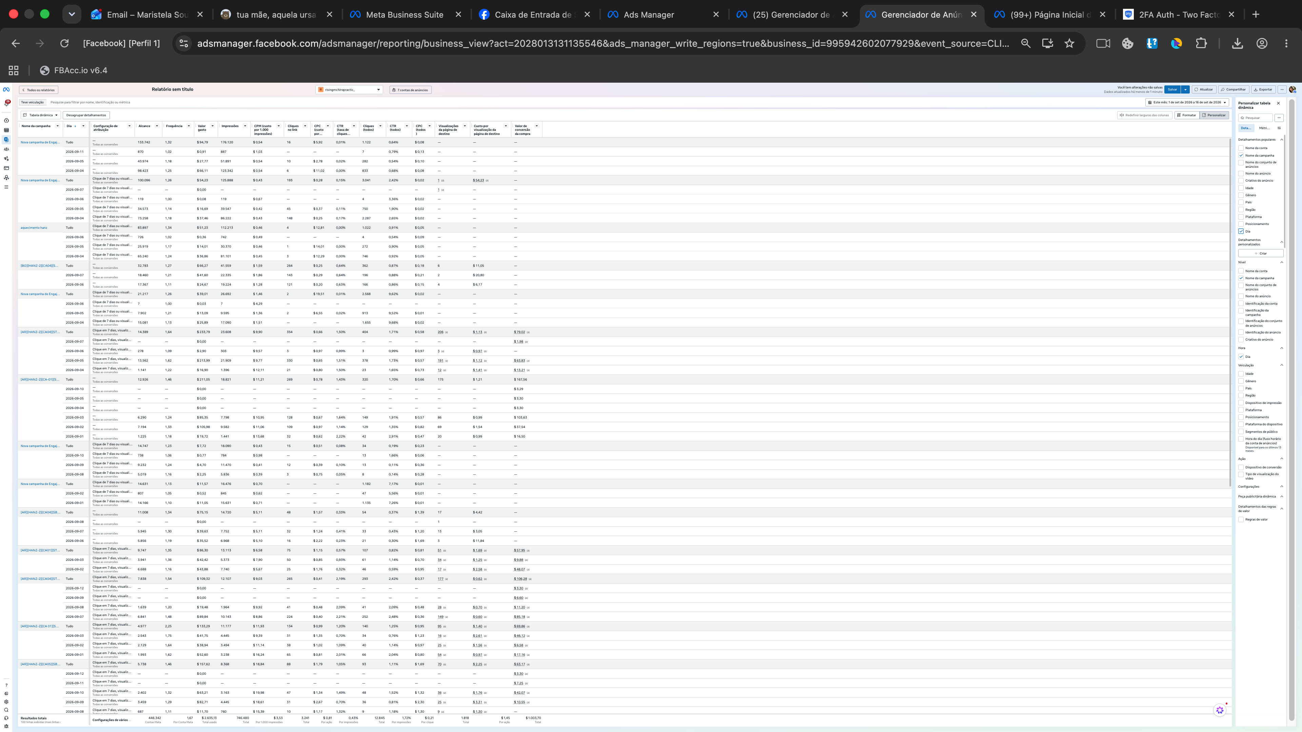Open the Nome da campanha column menu arrow
The height and width of the screenshot is (732, 1302).
point(58,126)
